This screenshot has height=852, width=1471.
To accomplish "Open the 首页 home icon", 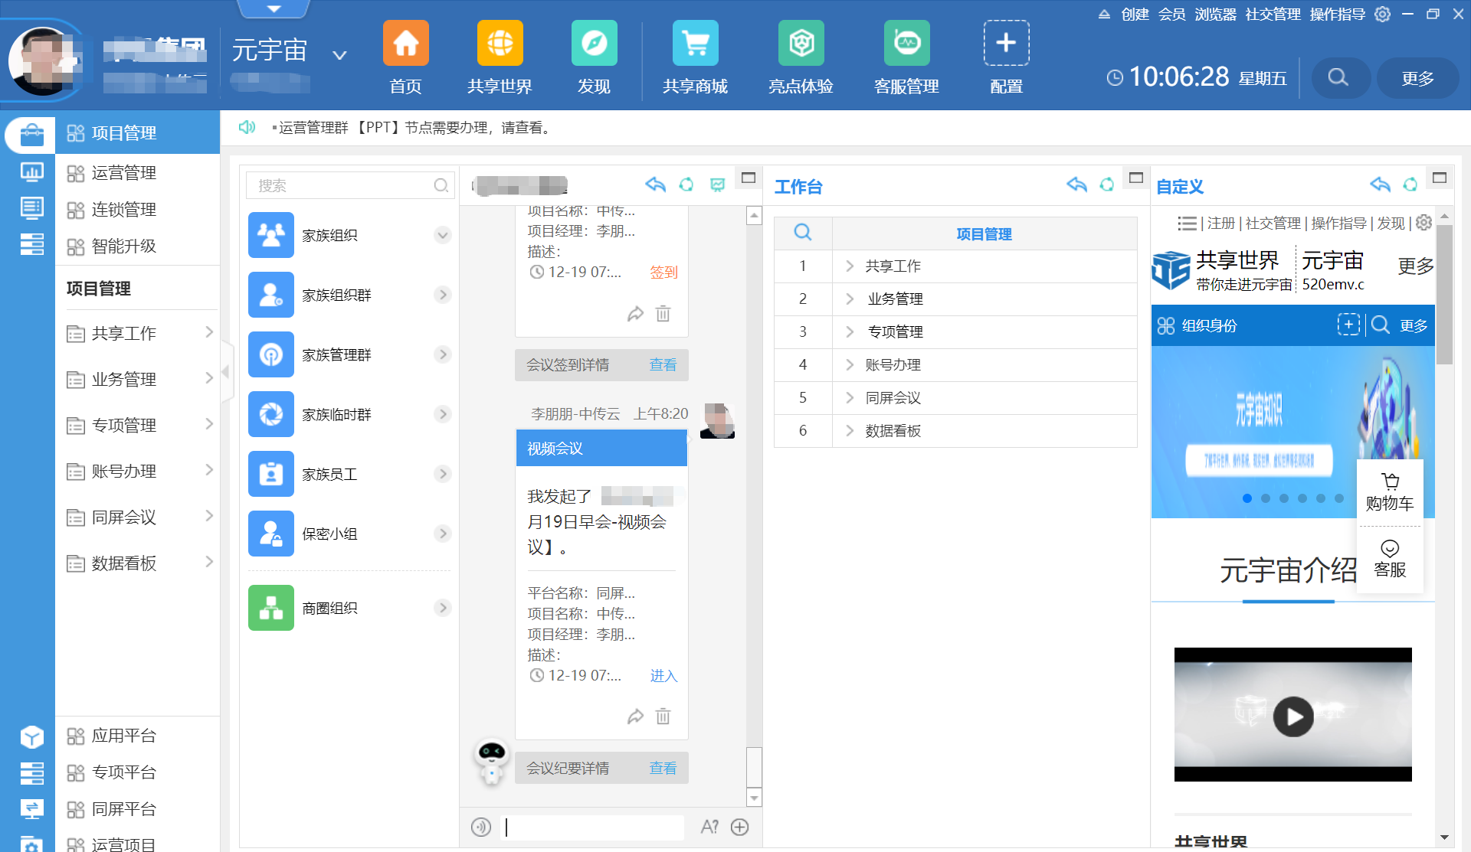I will (405, 44).
